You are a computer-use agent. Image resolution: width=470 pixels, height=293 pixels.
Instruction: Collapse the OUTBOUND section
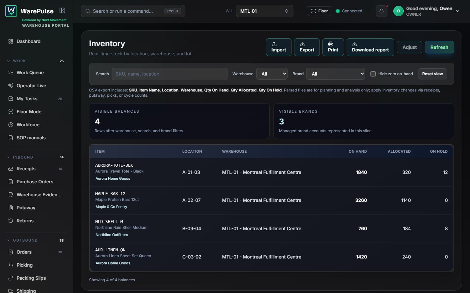coord(8,240)
